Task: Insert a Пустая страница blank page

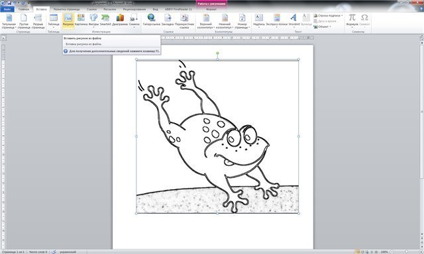Action: coord(24,21)
